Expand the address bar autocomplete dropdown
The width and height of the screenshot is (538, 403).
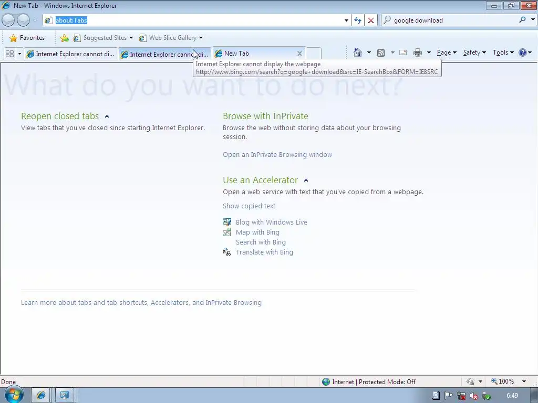coord(347,20)
